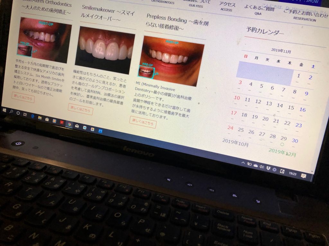Viewport: 329px width, 246px height.
Task: Click the Smilemakeover teeth close-up photo
Action: (105, 50)
